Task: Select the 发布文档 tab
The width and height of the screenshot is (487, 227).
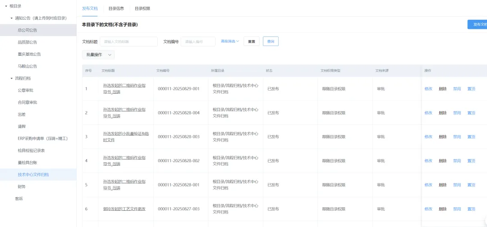Action: coord(89,9)
